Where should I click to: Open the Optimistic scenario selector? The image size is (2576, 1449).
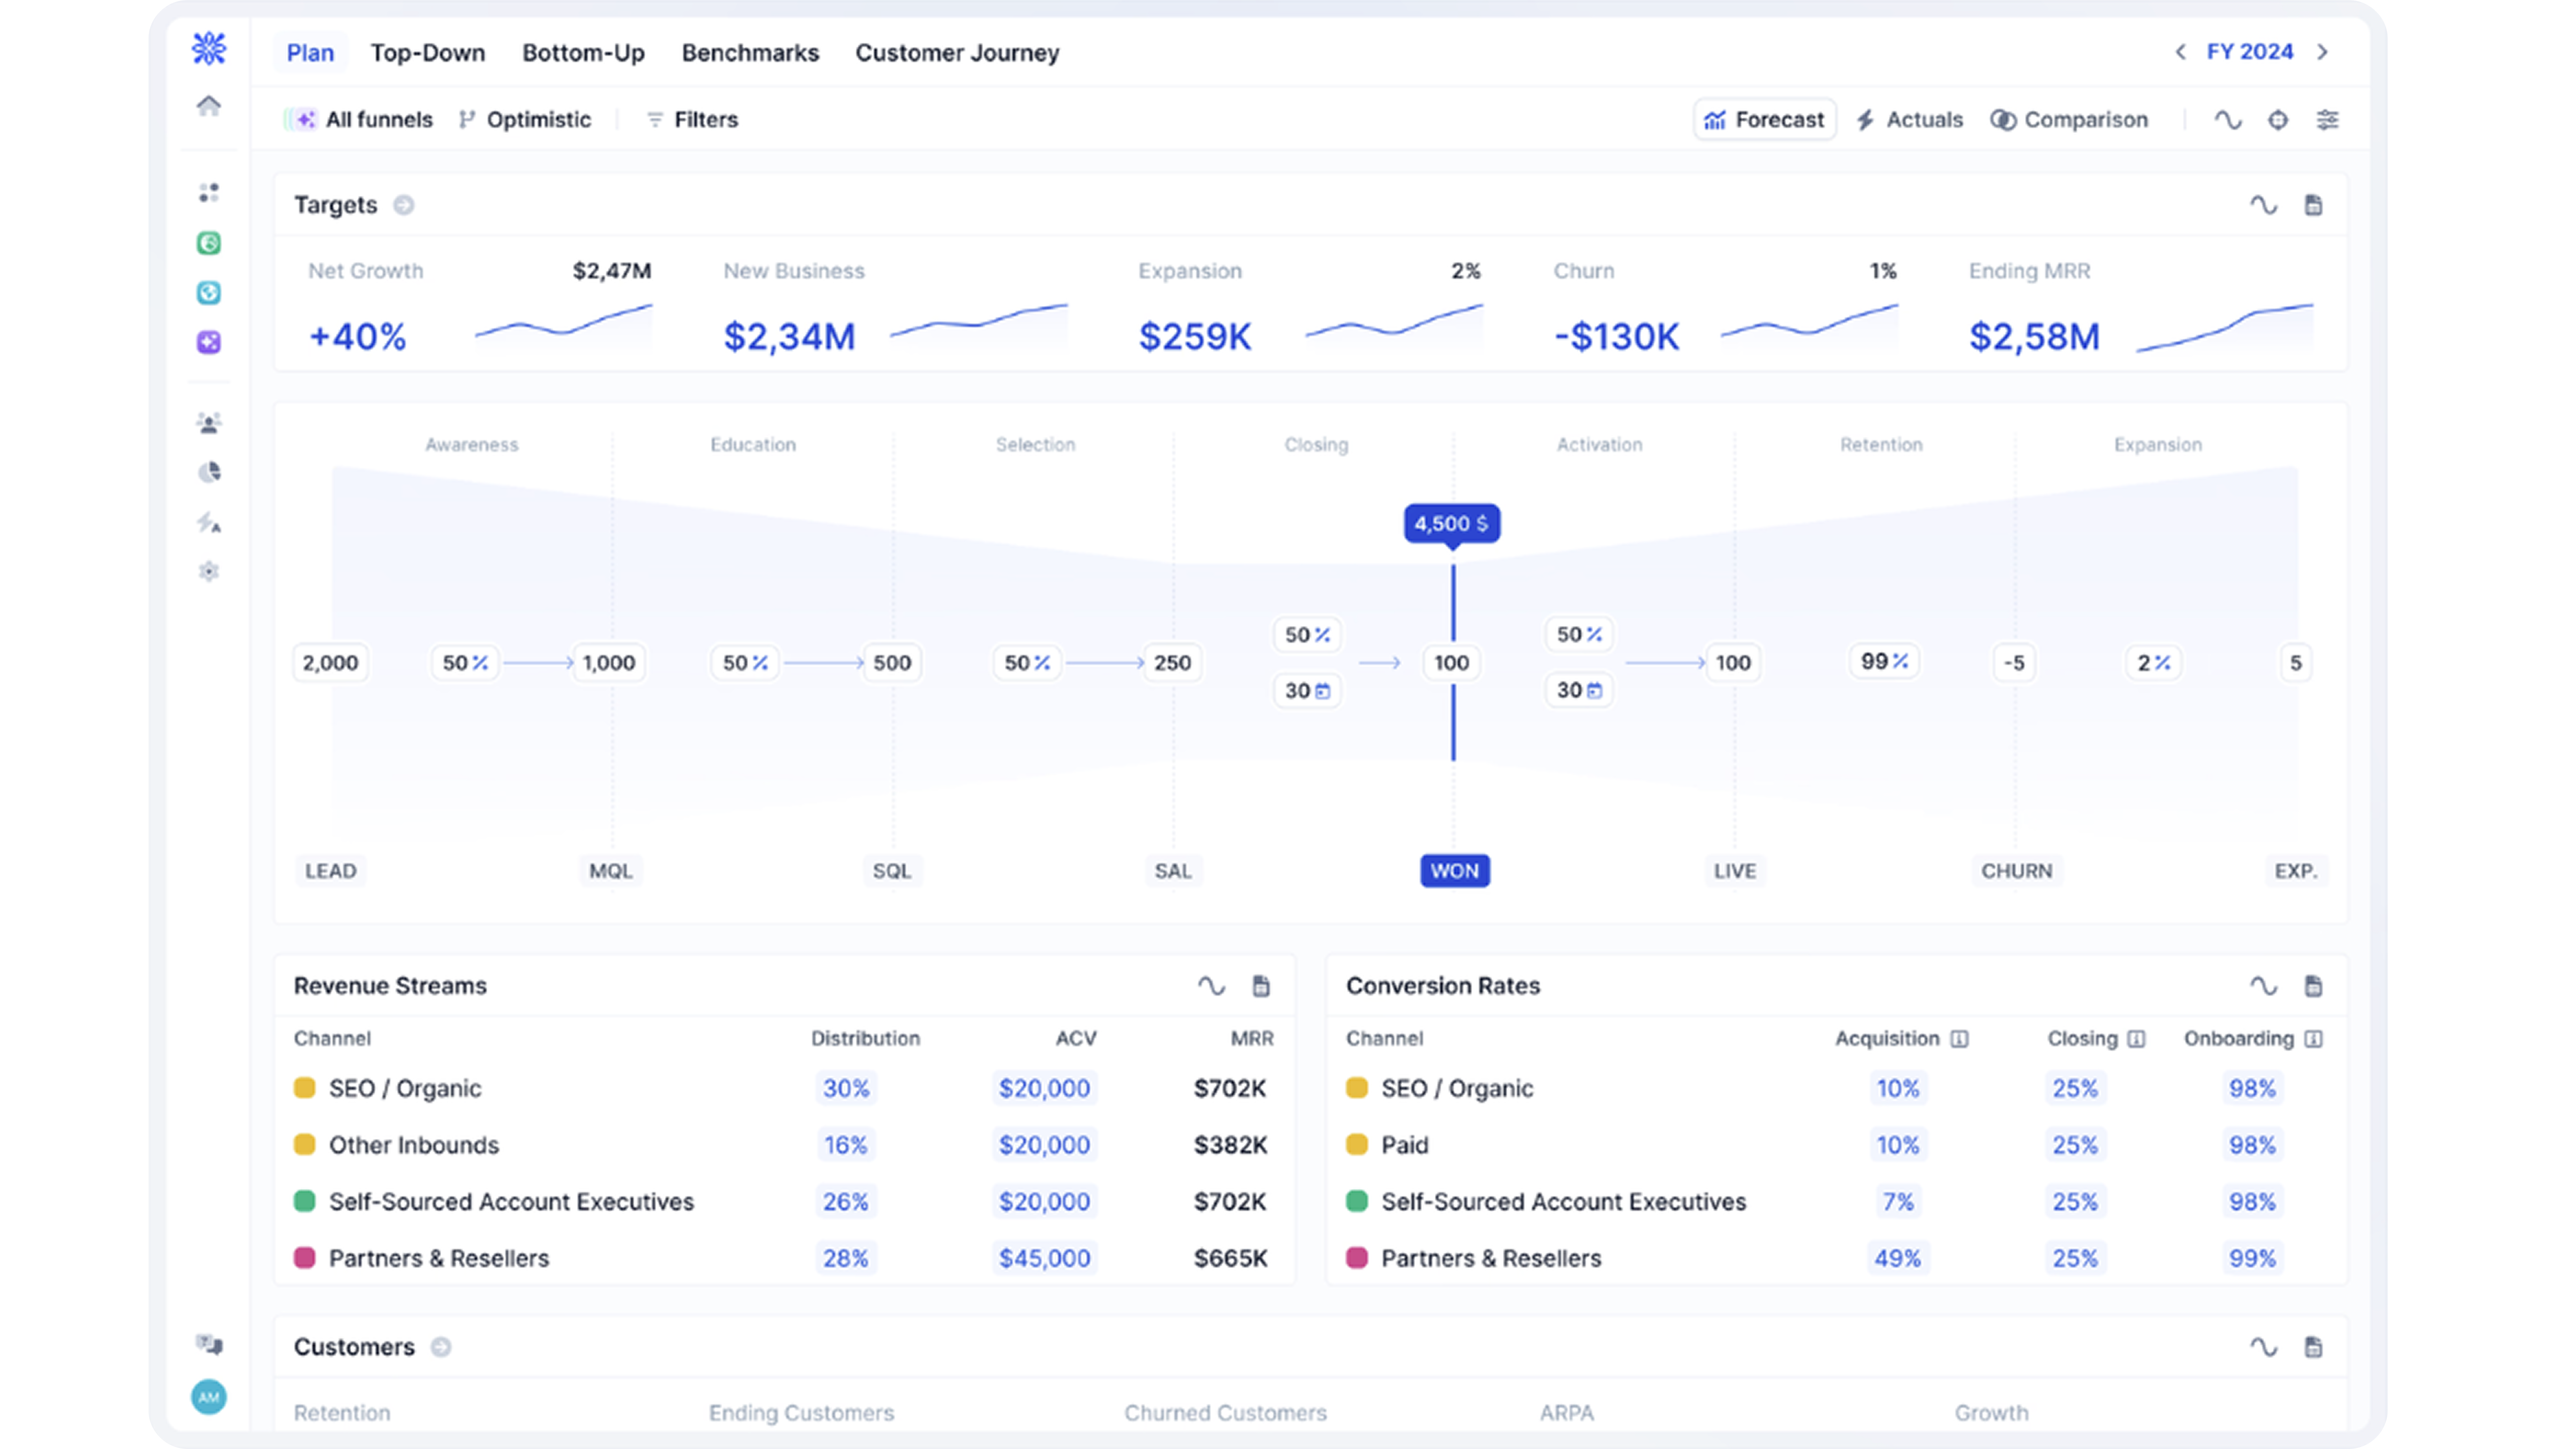(x=526, y=119)
